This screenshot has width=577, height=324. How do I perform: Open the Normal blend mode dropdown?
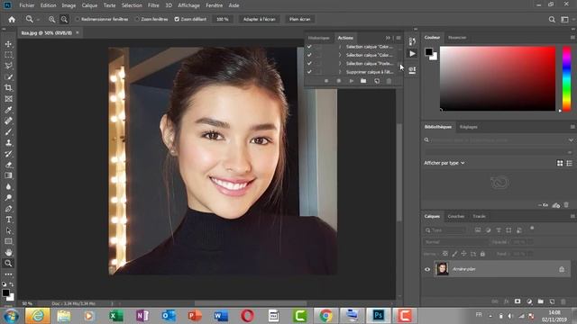pos(455,242)
